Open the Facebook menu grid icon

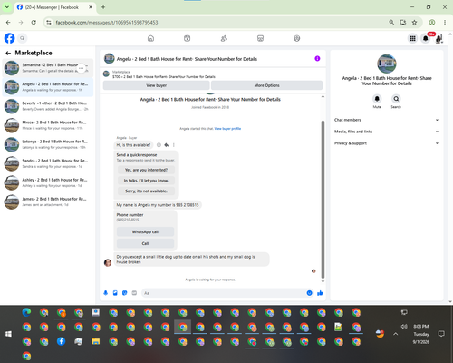pyautogui.click(x=412, y=38)
